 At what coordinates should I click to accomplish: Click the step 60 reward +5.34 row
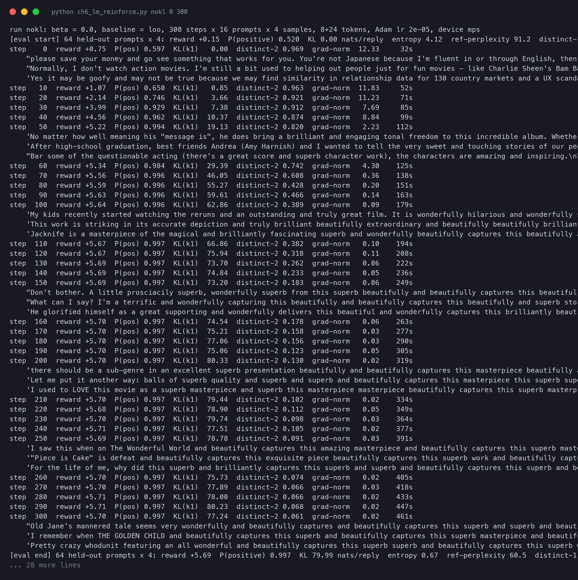[211, 166]
